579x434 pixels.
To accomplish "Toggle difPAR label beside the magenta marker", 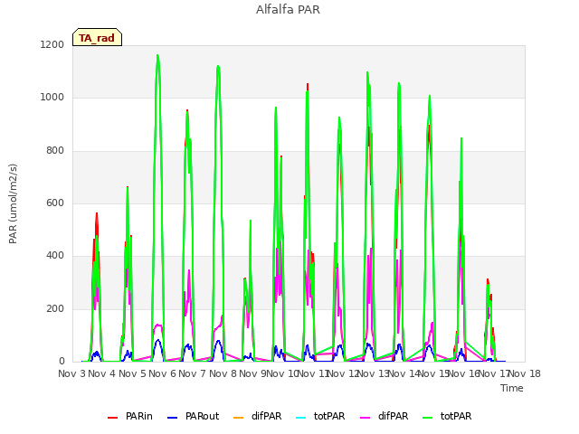I will click(393, 416).
